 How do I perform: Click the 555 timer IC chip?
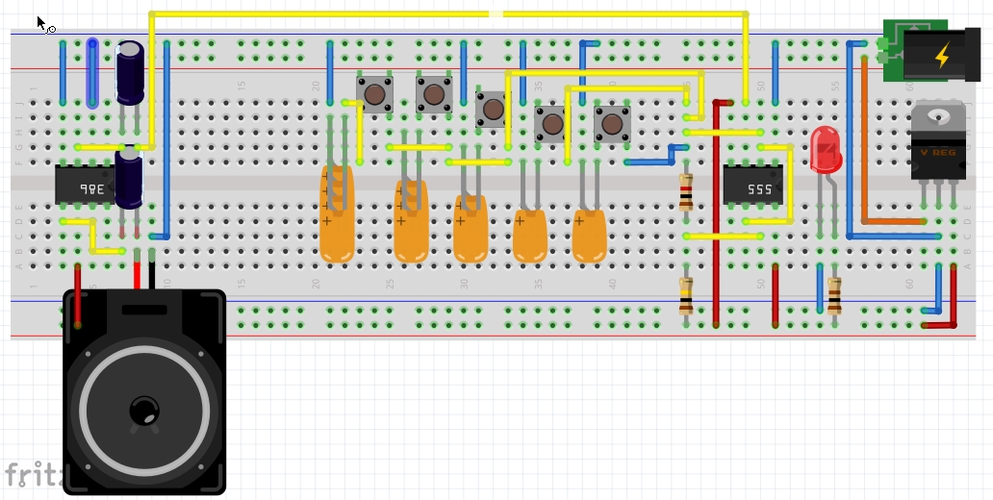[752, 185]
